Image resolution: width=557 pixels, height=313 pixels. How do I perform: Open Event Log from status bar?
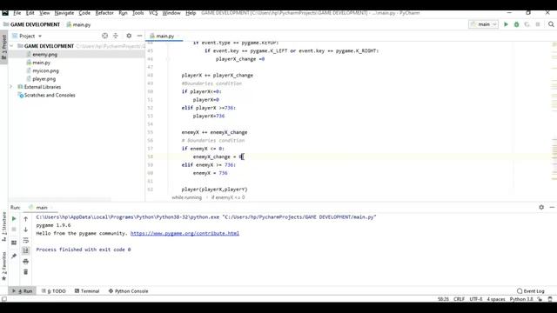531,291
